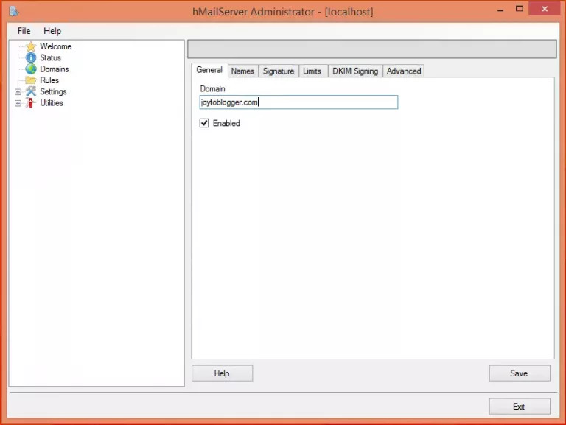Uncheck the Enabled checkbox
566x425 pixels.
pyautogui.click(x=204, y=123)
